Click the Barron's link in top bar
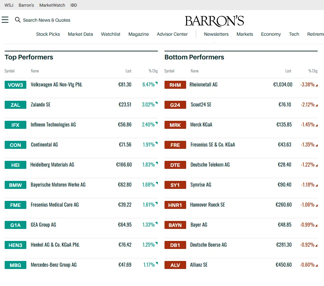This screenshot has height=286, width=324. pos(26,5)
